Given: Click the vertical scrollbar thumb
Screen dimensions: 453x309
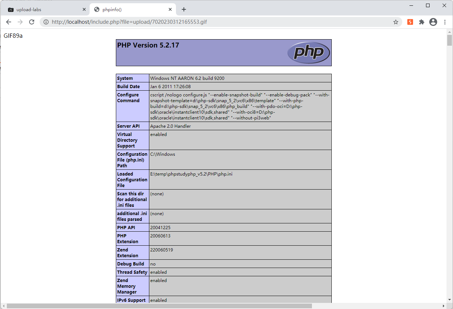Looking at the screenshot, I should click(449, 40).
